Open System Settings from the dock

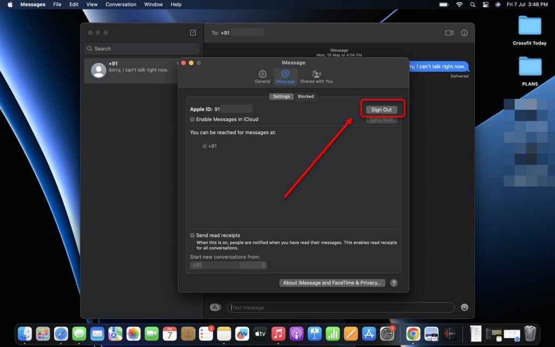[387, 333]
